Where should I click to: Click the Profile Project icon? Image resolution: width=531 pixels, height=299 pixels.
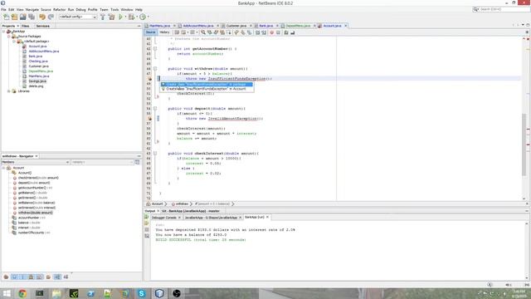[x=143, y=17]
